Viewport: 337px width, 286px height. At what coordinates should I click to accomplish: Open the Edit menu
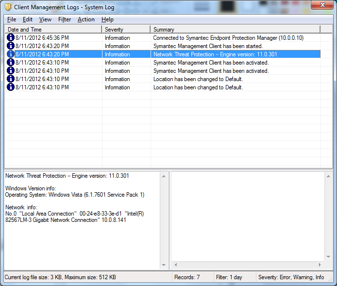tap(28, 19)
